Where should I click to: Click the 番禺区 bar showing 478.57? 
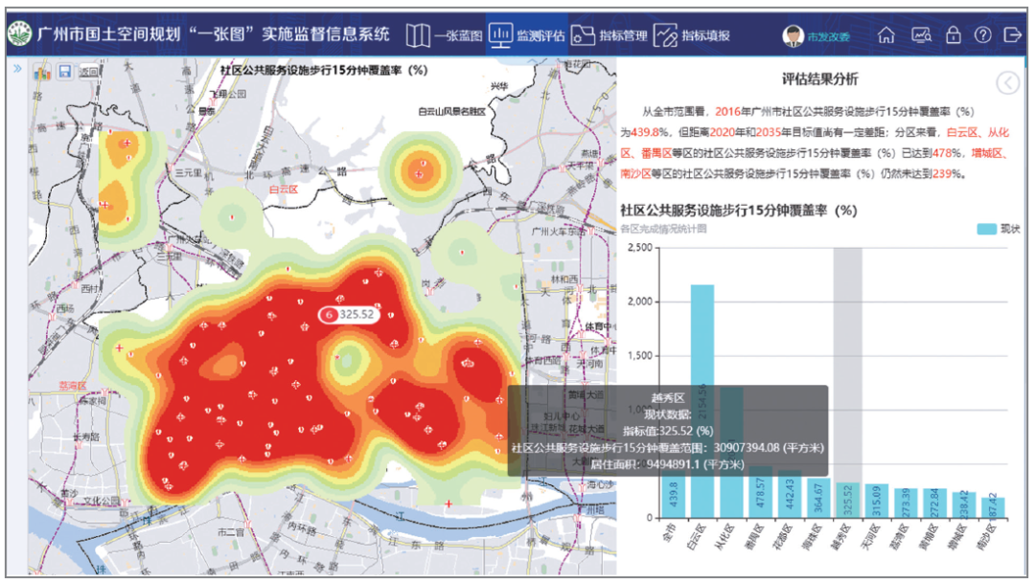[760, 492]
